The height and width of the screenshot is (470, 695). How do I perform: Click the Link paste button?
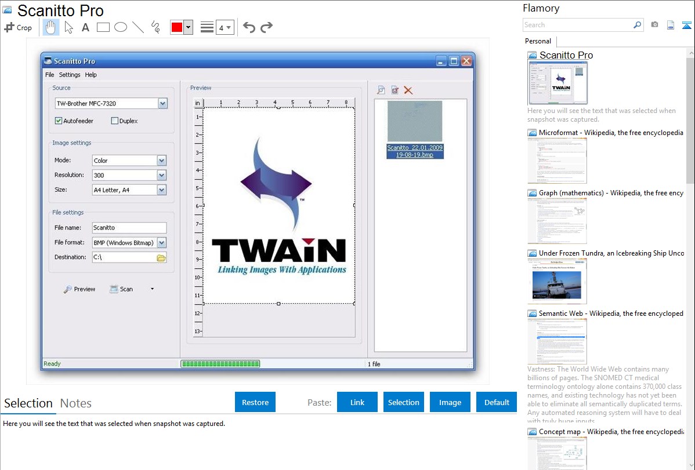click(x=357, y=402)
